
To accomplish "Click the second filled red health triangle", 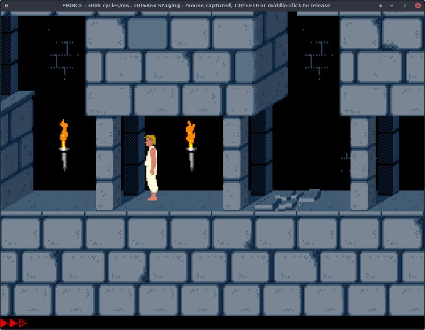I will [x=14, y=323].
